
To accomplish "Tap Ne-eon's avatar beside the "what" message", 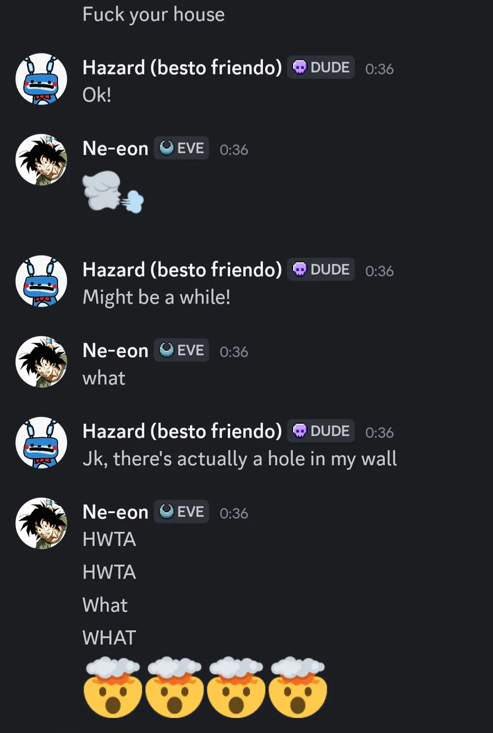I will point(41,362).
